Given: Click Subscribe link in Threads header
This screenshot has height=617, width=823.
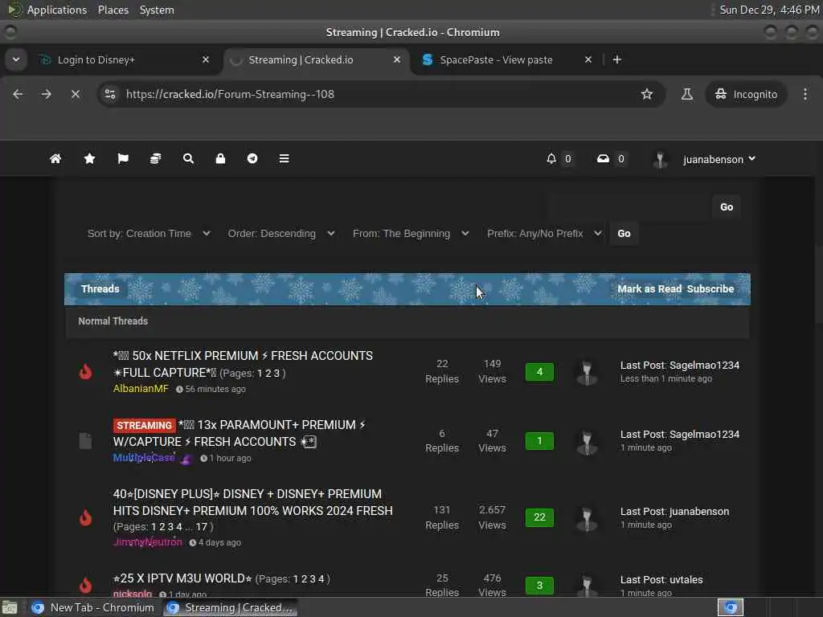Looking at the screenshot, I should pyautogui.click(x=710, y=289).
